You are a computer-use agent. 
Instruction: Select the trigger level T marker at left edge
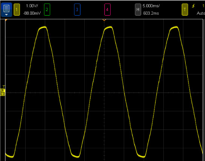point(4,87)
